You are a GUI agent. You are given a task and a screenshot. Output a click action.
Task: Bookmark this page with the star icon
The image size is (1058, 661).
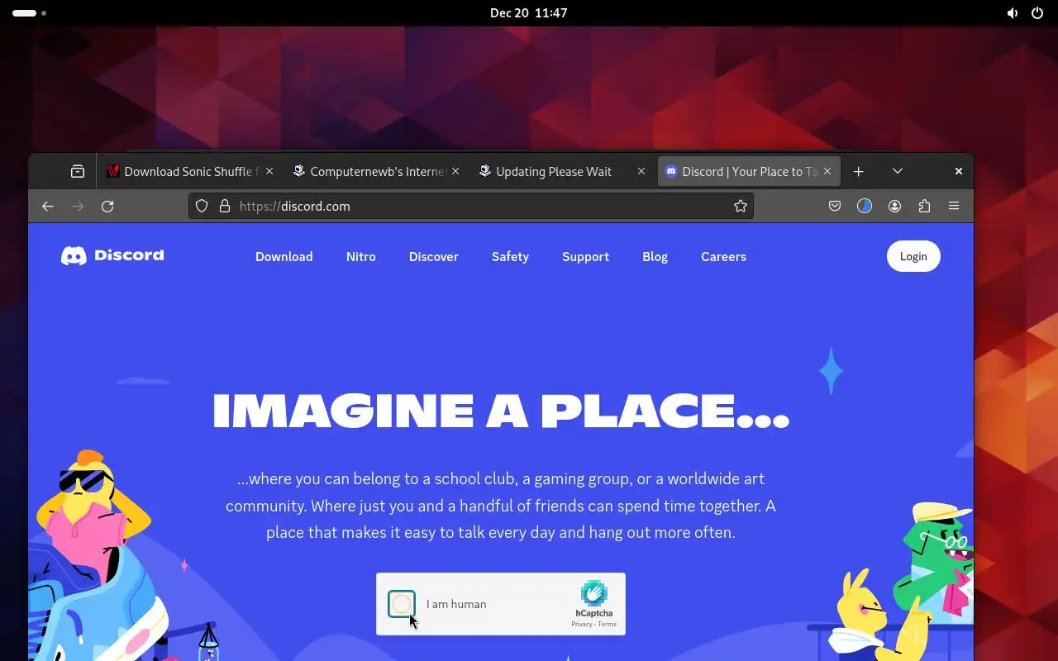click(x=741, y=206)
